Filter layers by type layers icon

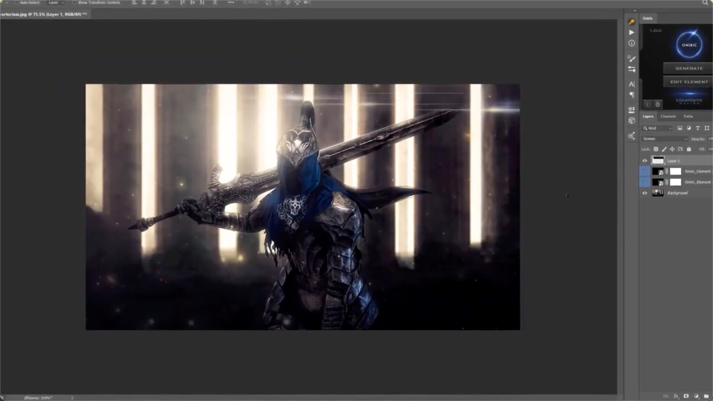(x=698, y=128)
